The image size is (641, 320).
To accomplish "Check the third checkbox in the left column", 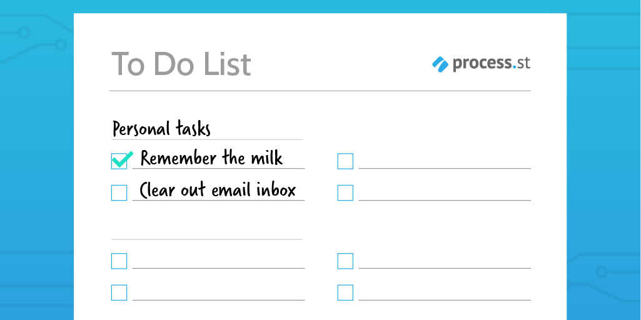I will 119,261.
